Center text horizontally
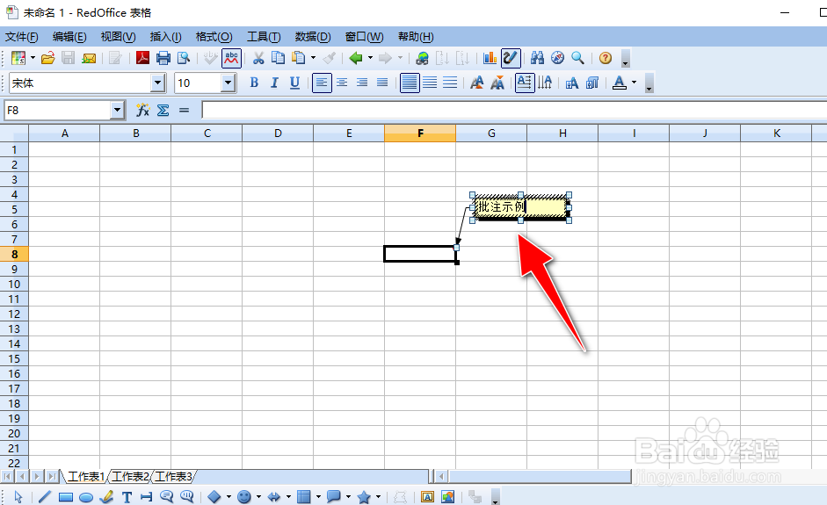827x505 pixels. coord(342,83)
